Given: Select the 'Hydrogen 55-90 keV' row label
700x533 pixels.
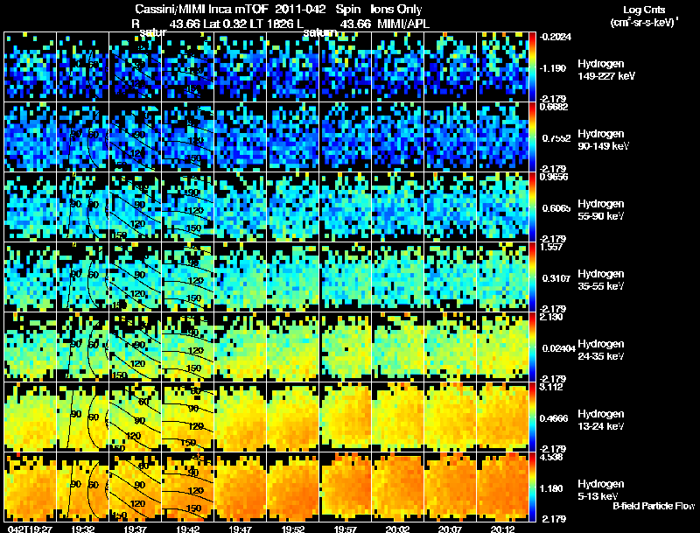Looking at the screenshot, I should point(601,210).
